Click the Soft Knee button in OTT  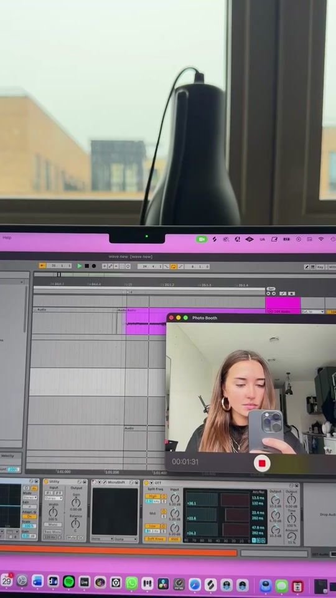[x=155, y=539]
